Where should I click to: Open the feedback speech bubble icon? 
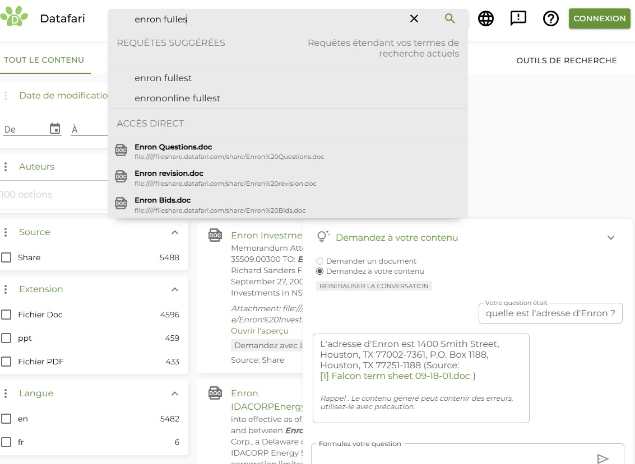[518, 18]
